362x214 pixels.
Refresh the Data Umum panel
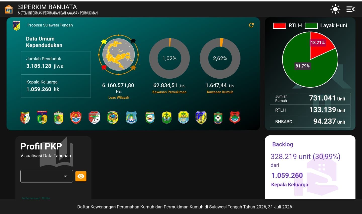tap(251, 25)
